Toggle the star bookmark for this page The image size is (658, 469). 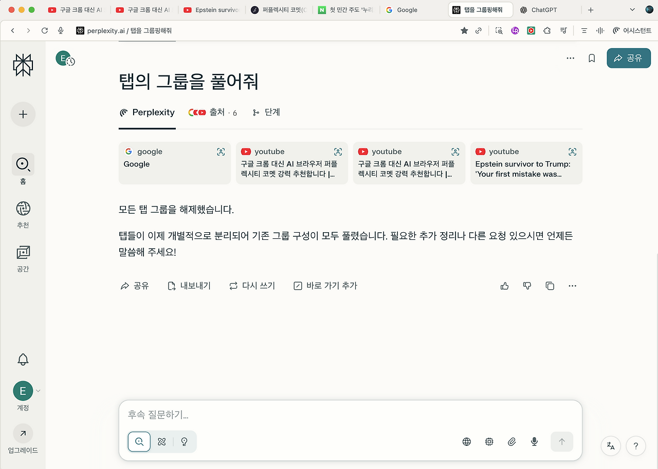coord(464,31)
